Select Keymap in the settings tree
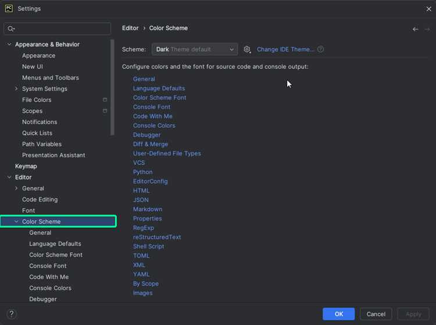The image size is (436, 325). point(26,166)
